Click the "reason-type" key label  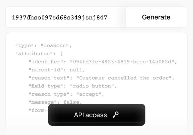click(49, 94)
